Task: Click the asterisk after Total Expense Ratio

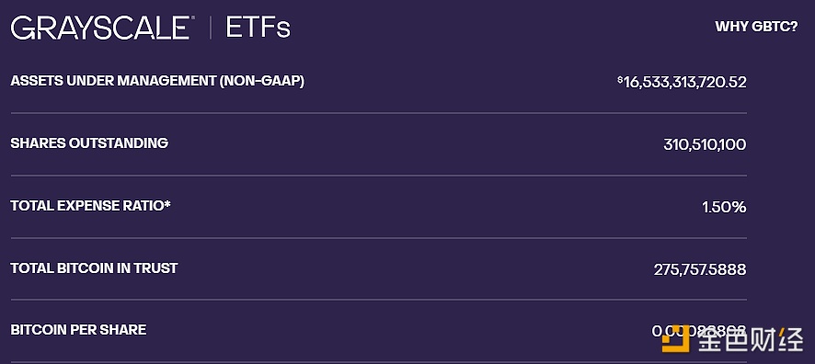Action: tap(167, 203)
